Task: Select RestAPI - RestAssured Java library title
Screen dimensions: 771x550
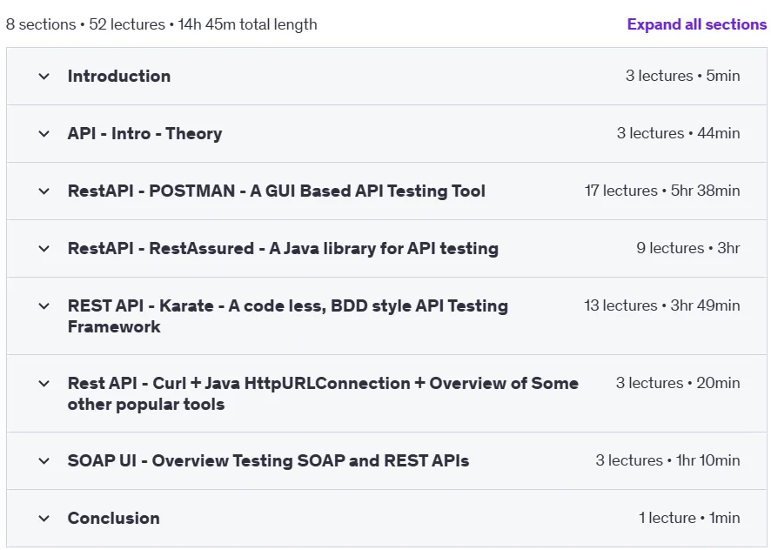Action: click(283, 248)
